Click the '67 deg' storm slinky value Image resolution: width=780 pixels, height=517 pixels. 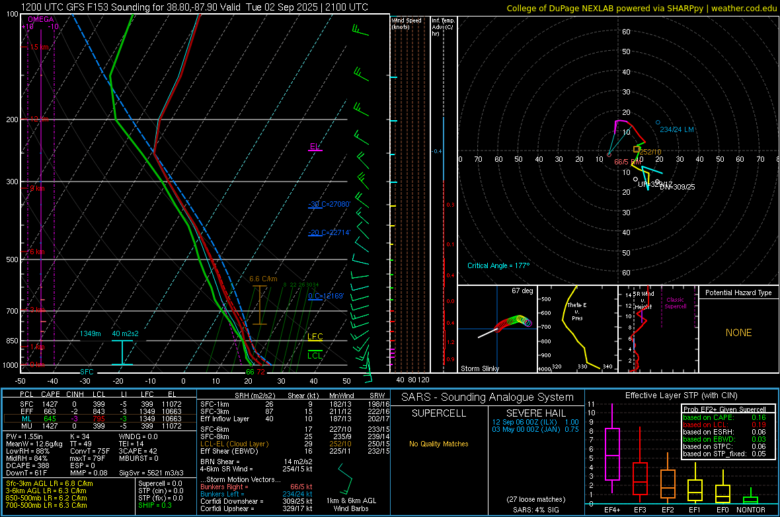point(522,291)
